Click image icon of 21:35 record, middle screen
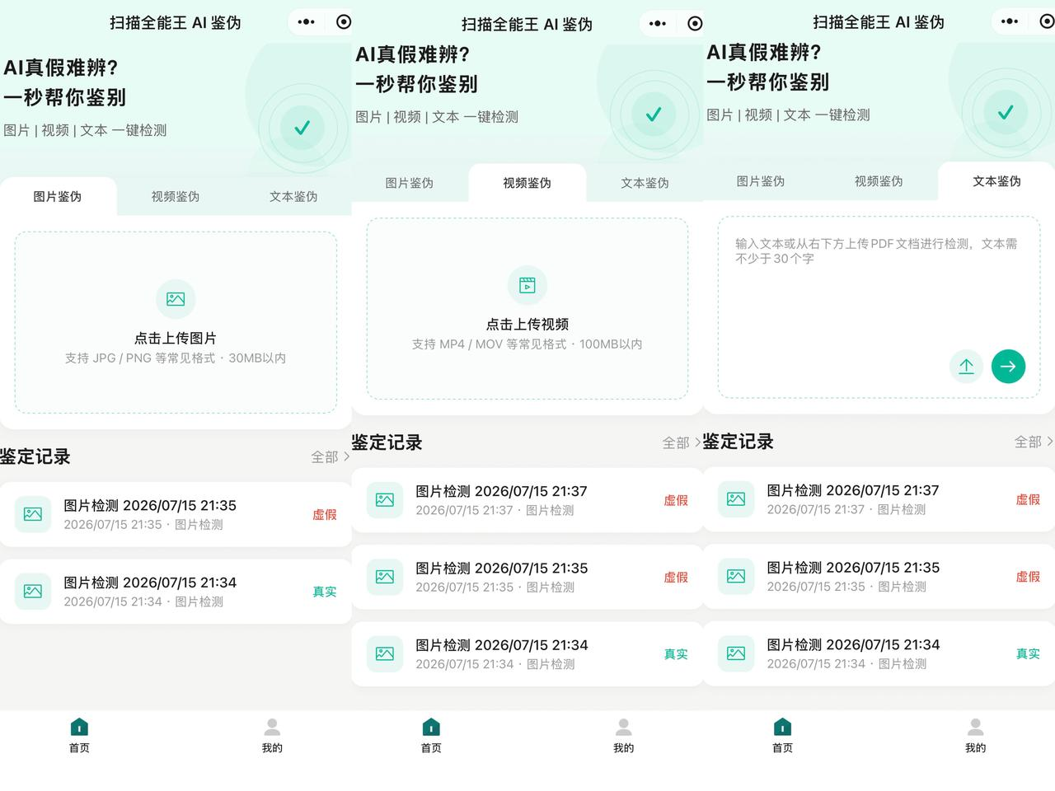This screenshot has width=1055, height=791. point(385,577)
